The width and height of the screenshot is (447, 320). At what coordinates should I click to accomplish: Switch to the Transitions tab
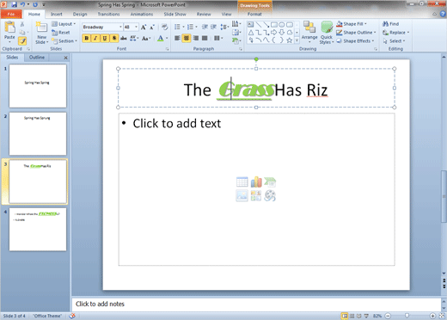(108, 14)
